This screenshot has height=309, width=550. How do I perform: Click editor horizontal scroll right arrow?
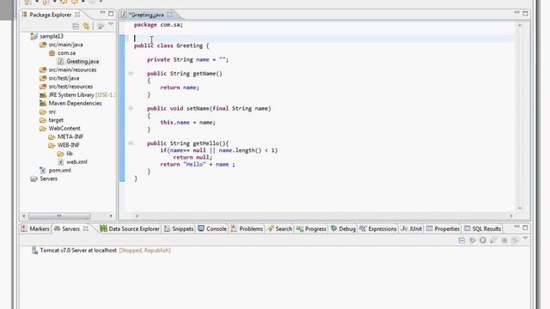(511, 215)
